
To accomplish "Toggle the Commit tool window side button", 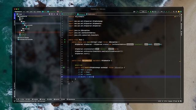I will coord(14,23).
